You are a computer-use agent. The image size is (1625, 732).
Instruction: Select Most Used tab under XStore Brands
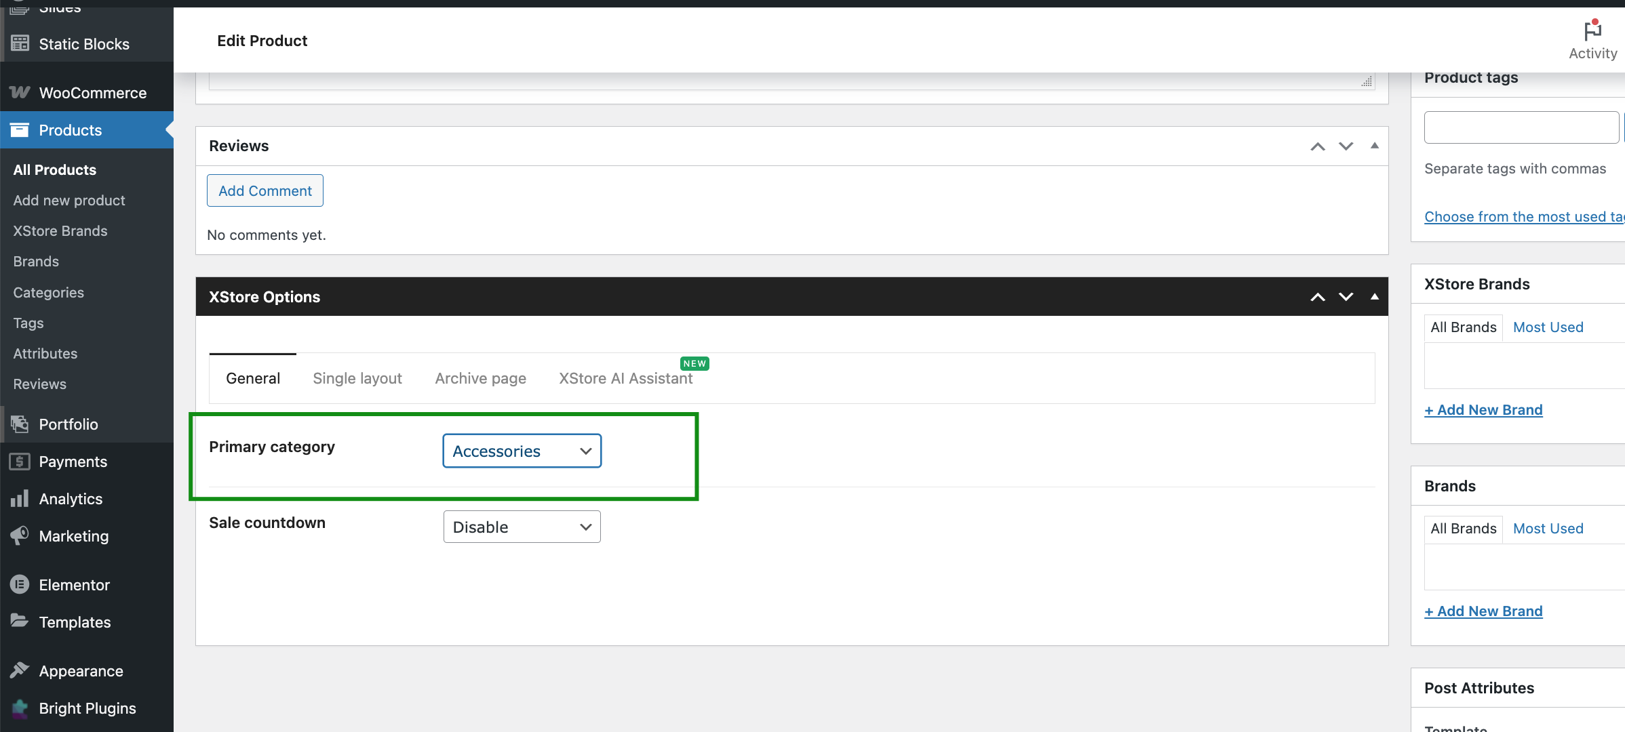click(1548, 327)
